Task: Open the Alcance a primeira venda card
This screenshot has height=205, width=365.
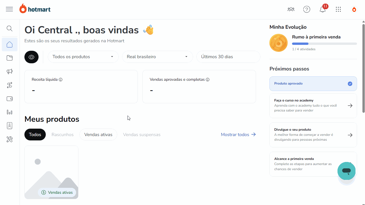Action: pos(313,164)
